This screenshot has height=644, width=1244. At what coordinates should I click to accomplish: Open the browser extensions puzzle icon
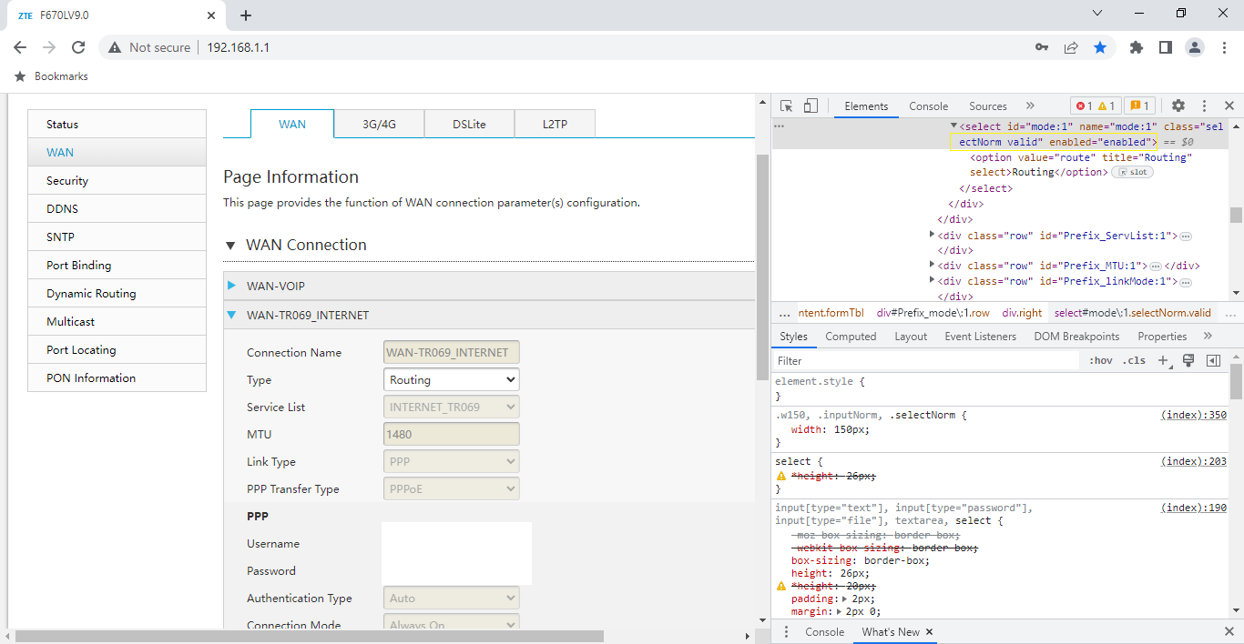[1136, 47]
